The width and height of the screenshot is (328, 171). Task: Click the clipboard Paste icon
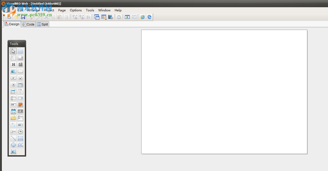click(x=60, y=17)
